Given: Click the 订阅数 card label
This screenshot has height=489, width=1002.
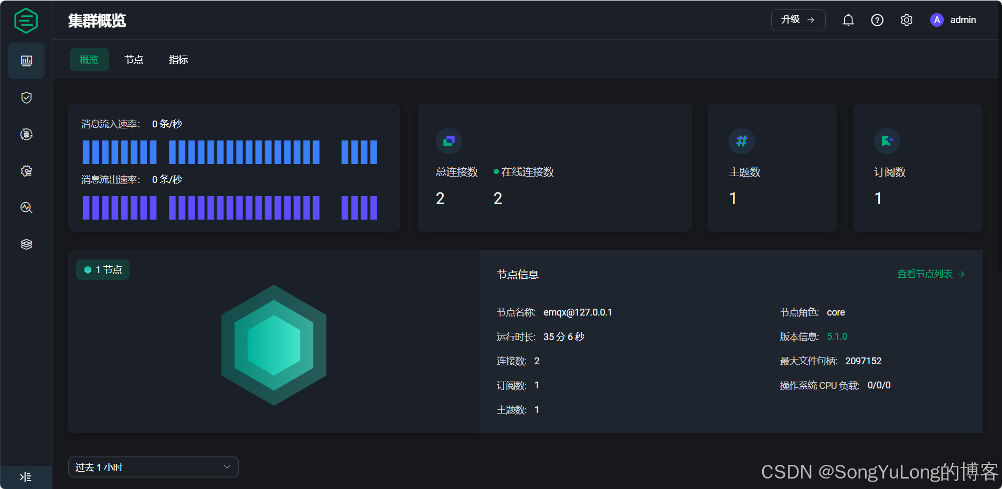Looking at the screenshot, I should pos(890,172).
